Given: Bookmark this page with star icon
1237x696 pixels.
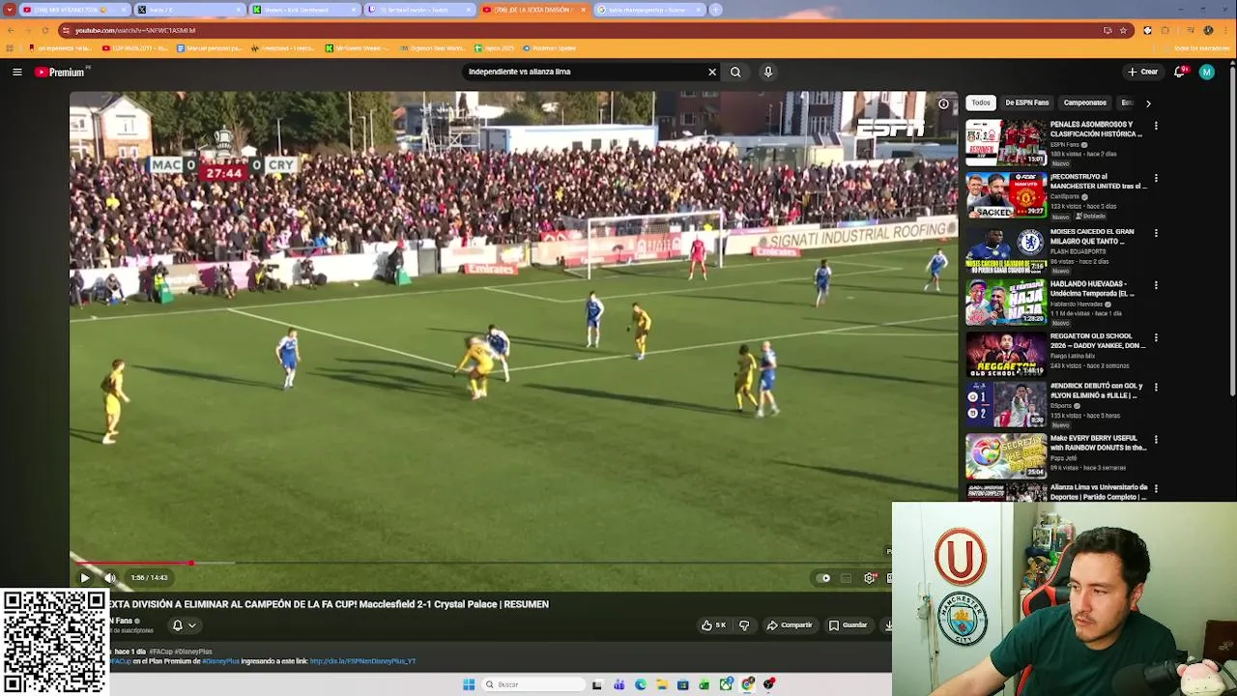Looking at the screenshot, I should [x=1123, y=30].
